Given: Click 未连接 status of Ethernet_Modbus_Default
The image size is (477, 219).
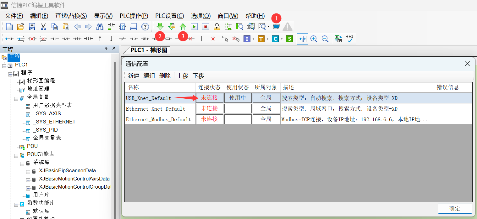Looking at the screenshot, I should coord(210,119).
